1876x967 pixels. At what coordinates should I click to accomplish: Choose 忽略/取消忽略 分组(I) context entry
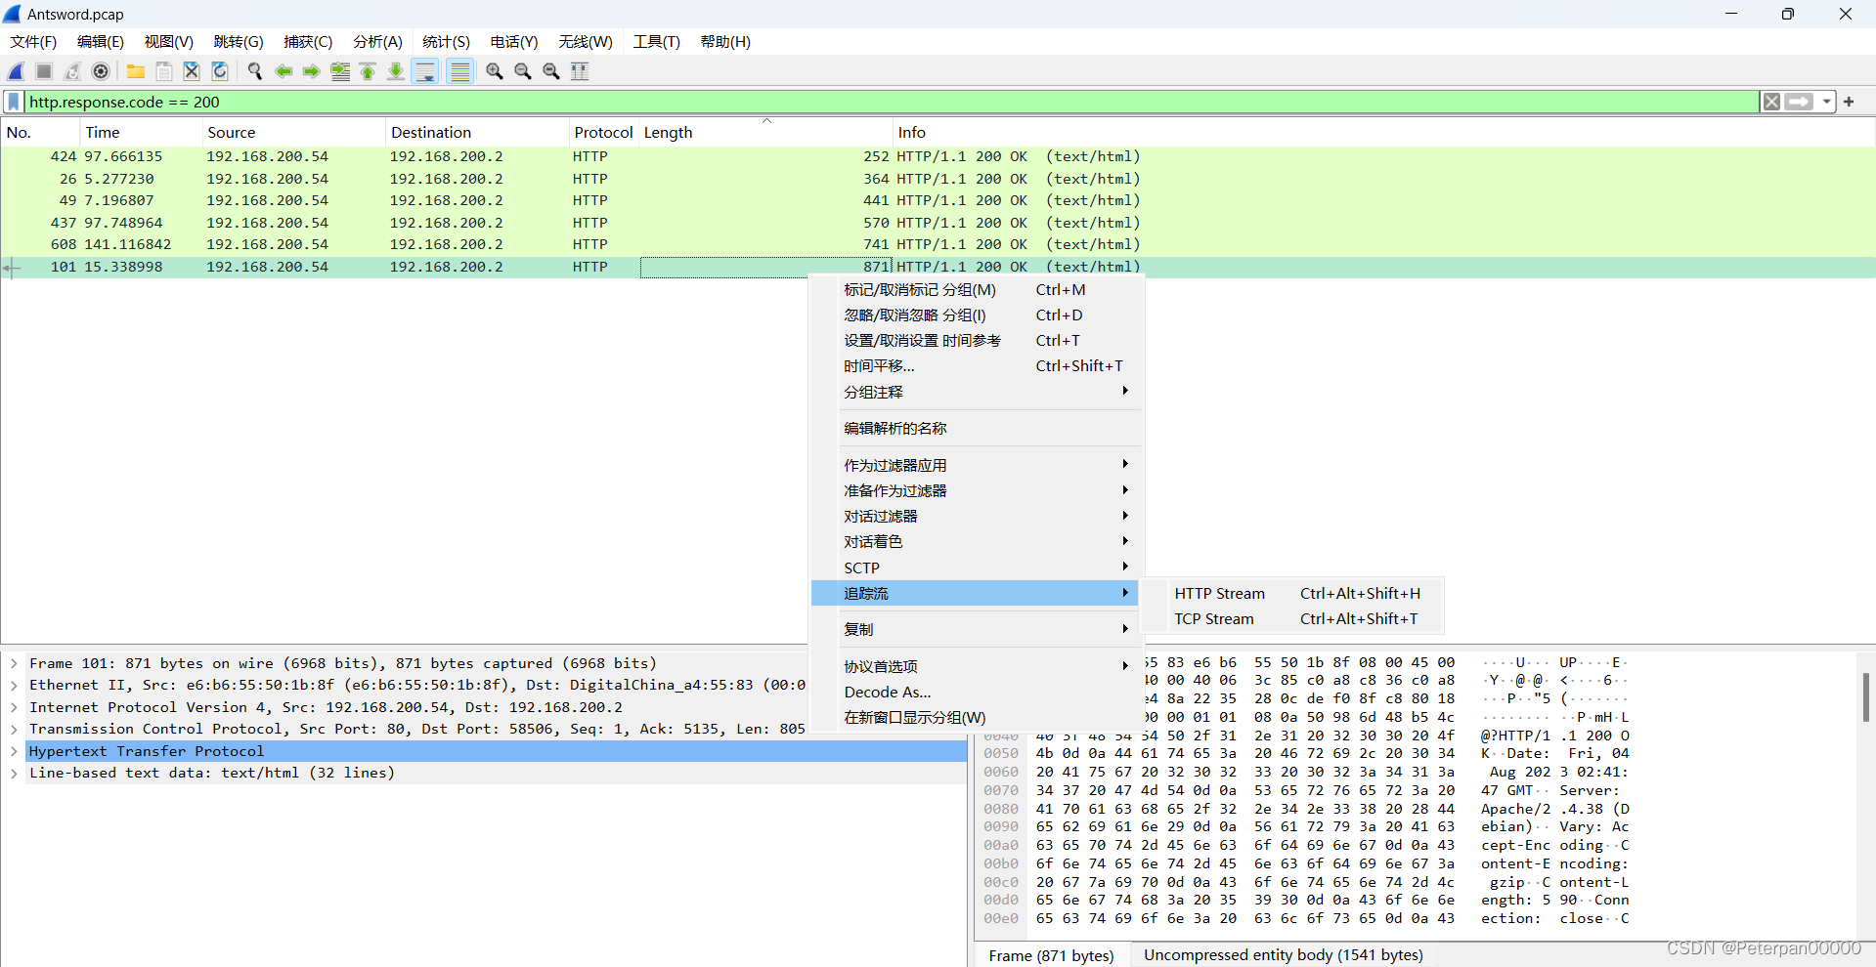977,315
